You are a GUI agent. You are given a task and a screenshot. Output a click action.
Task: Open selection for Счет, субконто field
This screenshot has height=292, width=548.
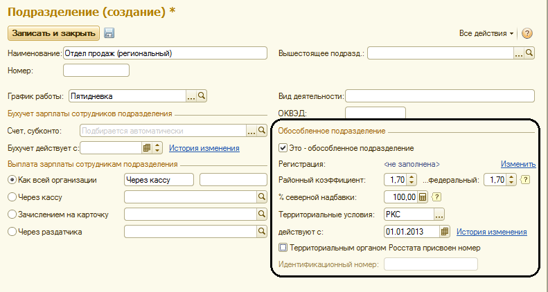[251, 130]
